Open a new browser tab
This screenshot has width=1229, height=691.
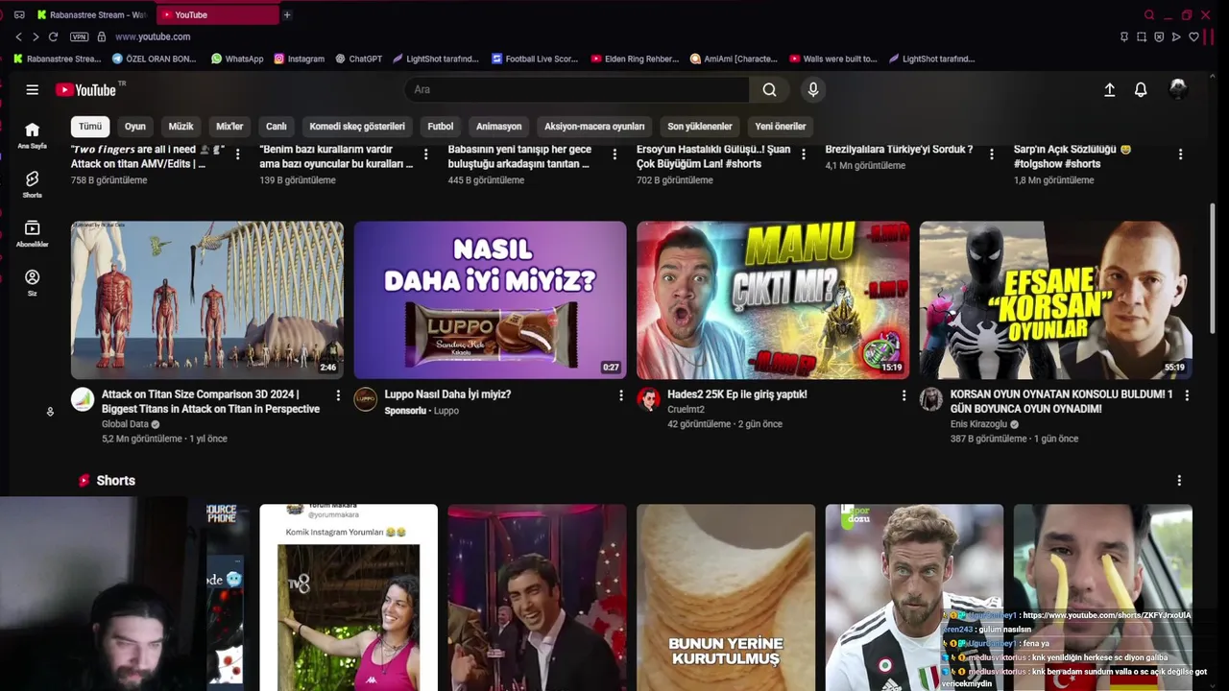click(x=286, y=14)
